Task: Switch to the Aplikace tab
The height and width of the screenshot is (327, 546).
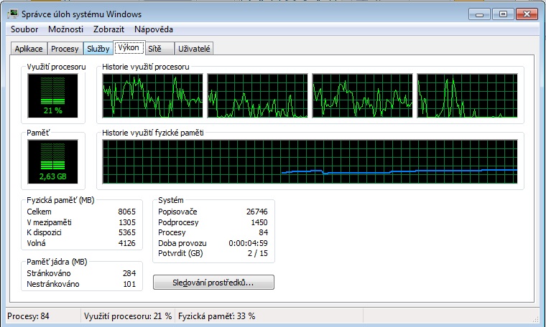Action: pos(29,49)
